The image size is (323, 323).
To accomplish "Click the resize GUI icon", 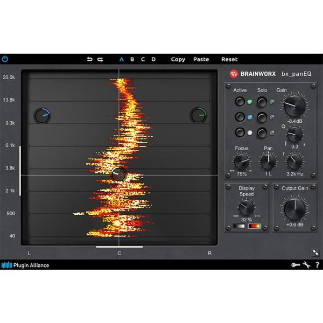I will [315, 252].
